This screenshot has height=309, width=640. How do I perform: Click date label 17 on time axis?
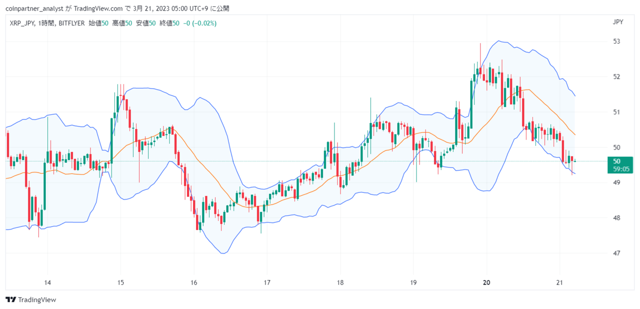(267, 282)
